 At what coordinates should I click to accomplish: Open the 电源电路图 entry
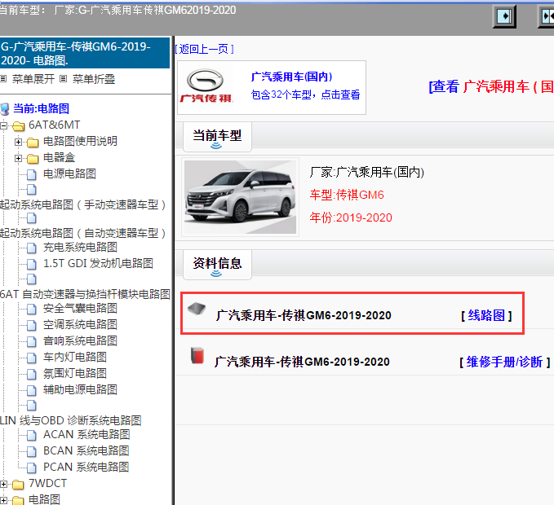pyautogui.click(x=69, y=173)
